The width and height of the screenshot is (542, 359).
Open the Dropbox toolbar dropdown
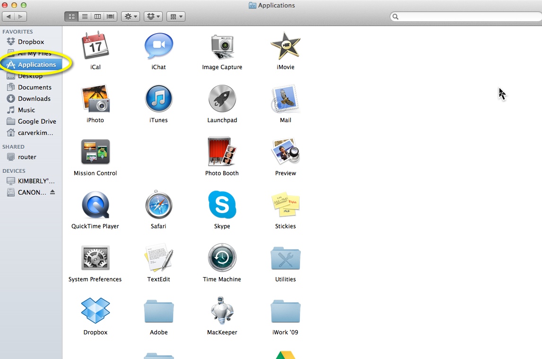153,17
